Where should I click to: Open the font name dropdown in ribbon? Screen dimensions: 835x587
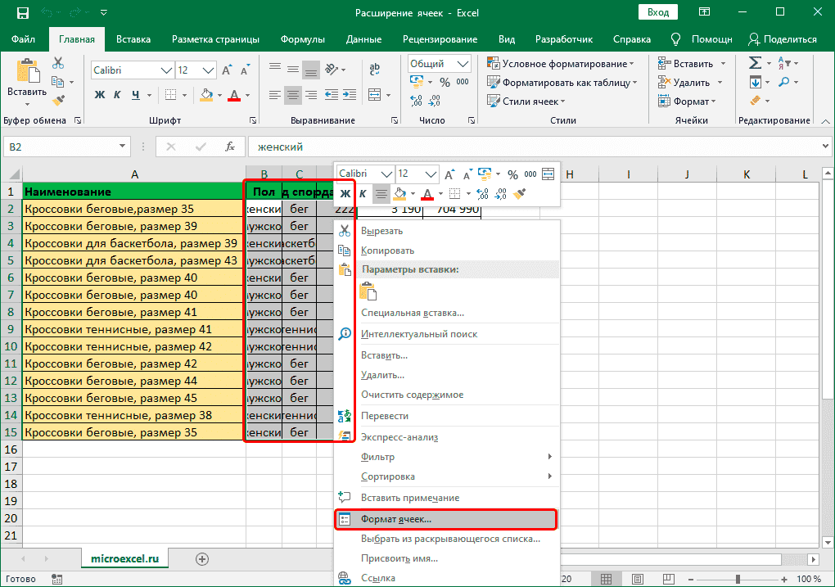pos(165,70)
